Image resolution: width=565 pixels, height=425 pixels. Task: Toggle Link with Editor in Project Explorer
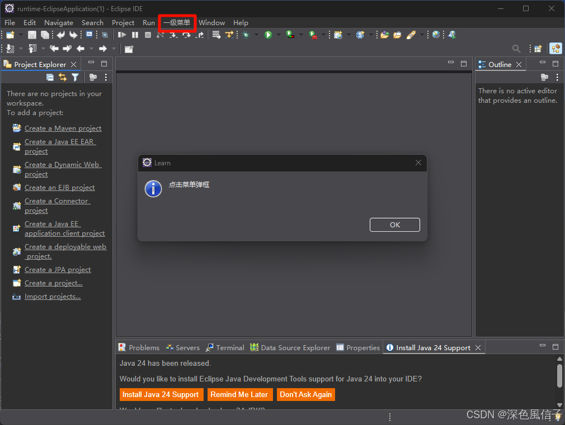[63, 77]
